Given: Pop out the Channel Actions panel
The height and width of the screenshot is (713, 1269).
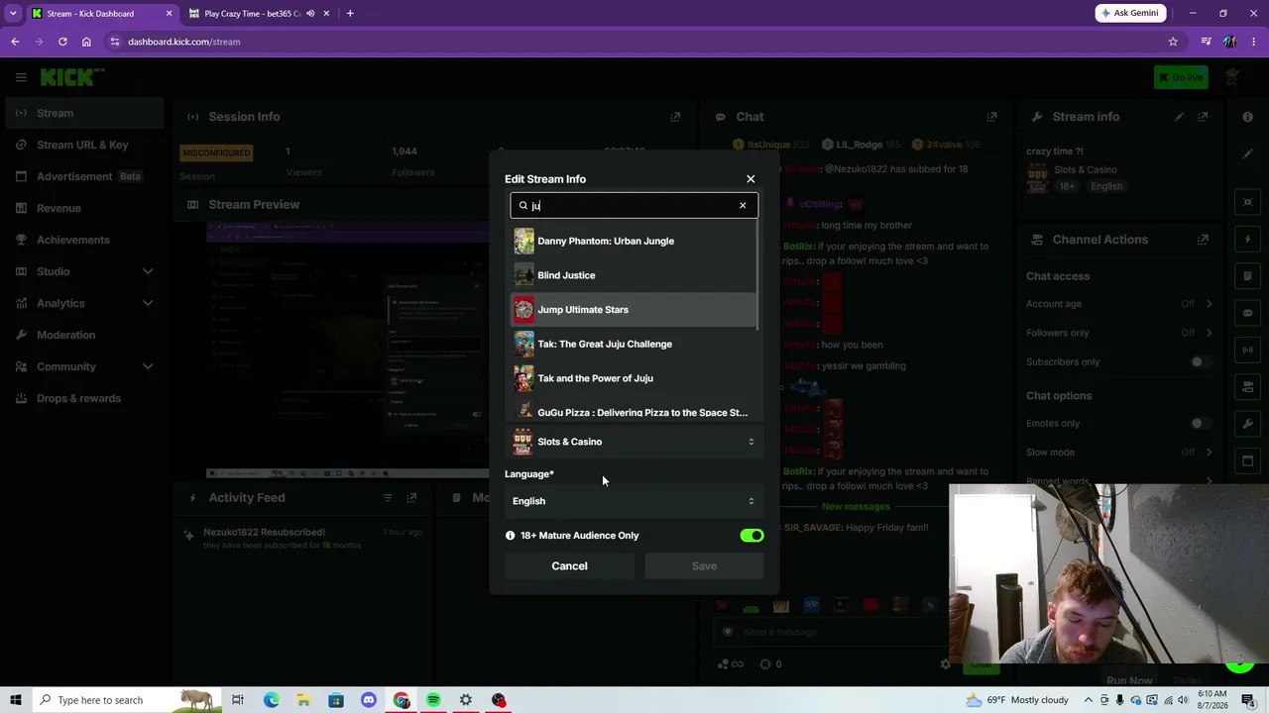Looking at the screenshot, I should coord(1203,240).
